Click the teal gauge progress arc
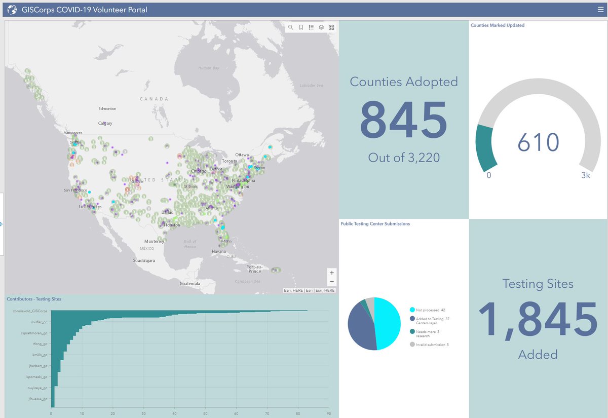 point(486,148)
